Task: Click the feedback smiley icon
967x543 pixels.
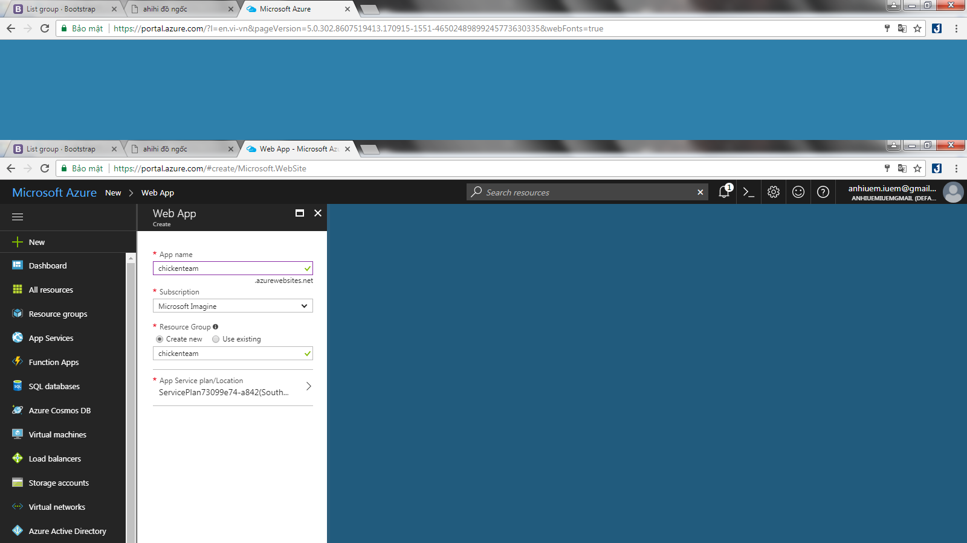Action: coord(798,192)
